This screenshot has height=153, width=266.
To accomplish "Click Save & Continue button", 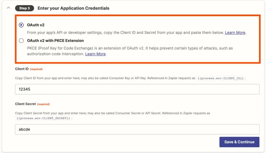I will [239, 142].
